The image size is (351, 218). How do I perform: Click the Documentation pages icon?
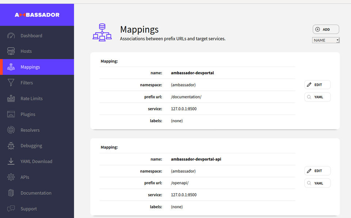pyautogui.click(x=11, y=193)
